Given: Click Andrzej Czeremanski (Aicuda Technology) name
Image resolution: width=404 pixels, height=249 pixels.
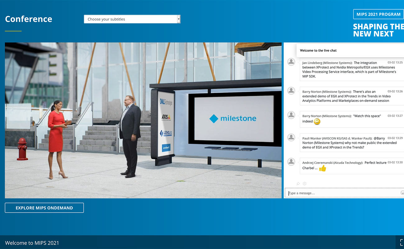Looking at the screenshot, I should 333,163.
